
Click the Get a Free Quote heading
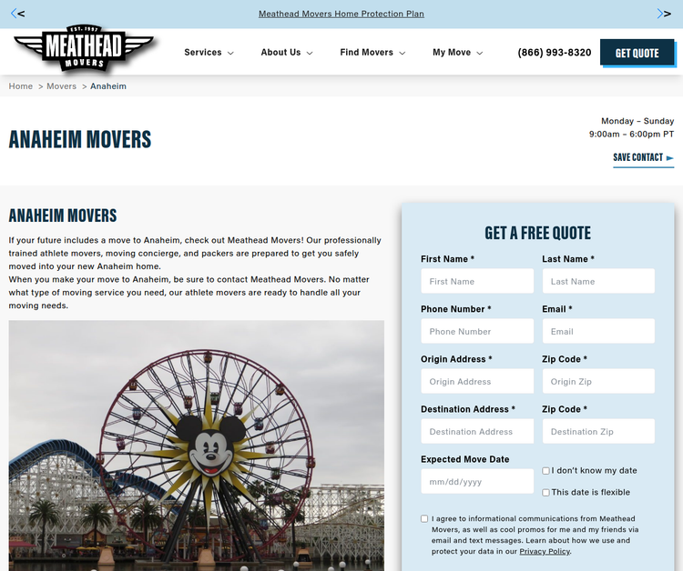point(537,233)
